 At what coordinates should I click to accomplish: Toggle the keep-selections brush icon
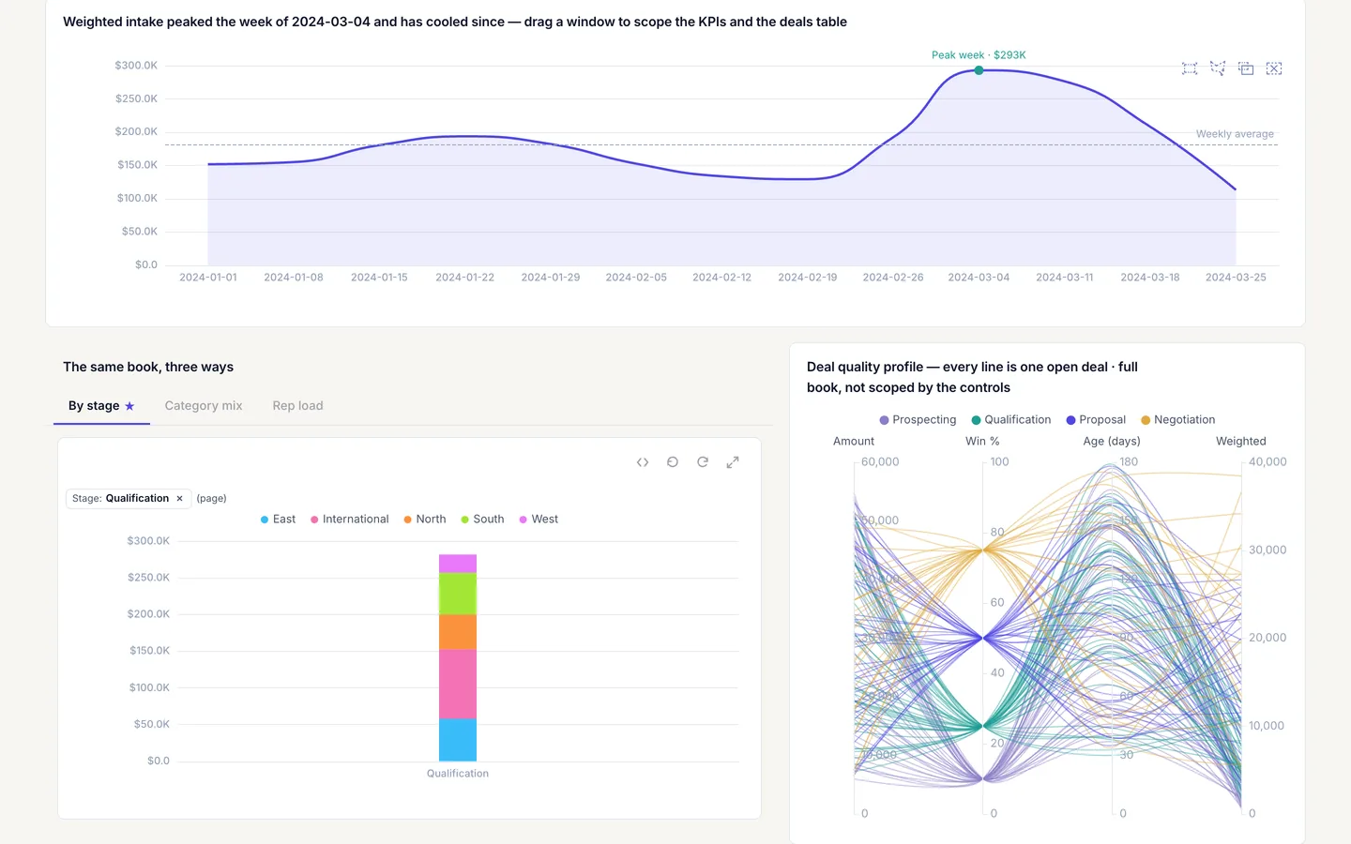1246,68
